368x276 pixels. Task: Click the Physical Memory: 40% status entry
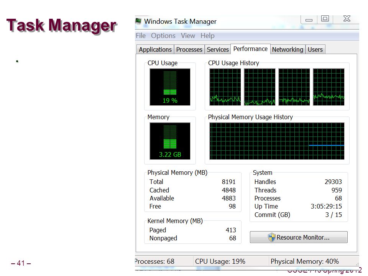[x=305, y=261]
